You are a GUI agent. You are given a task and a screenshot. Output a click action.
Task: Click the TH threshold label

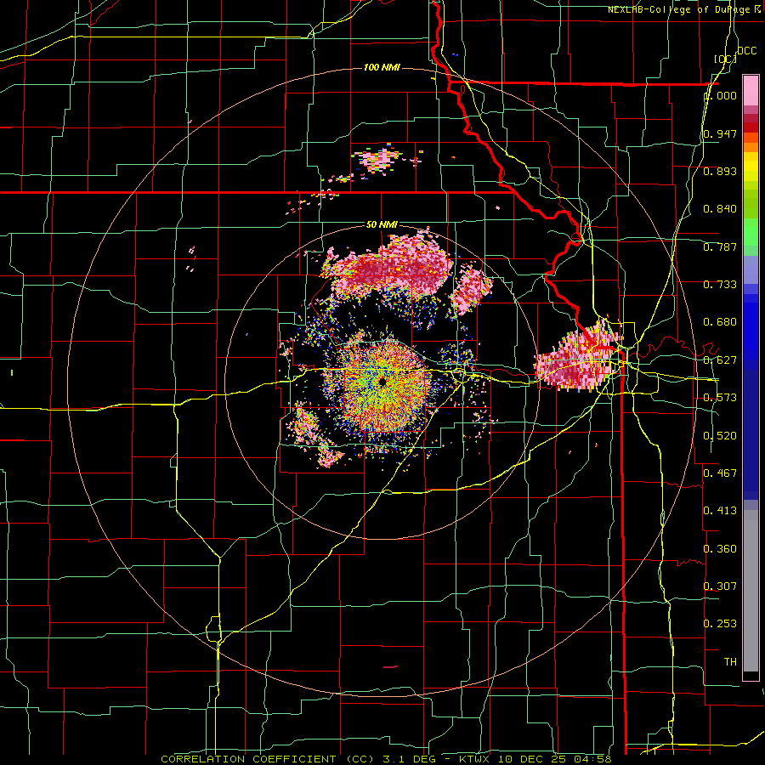pyautogui.click(x=730, y=662)
